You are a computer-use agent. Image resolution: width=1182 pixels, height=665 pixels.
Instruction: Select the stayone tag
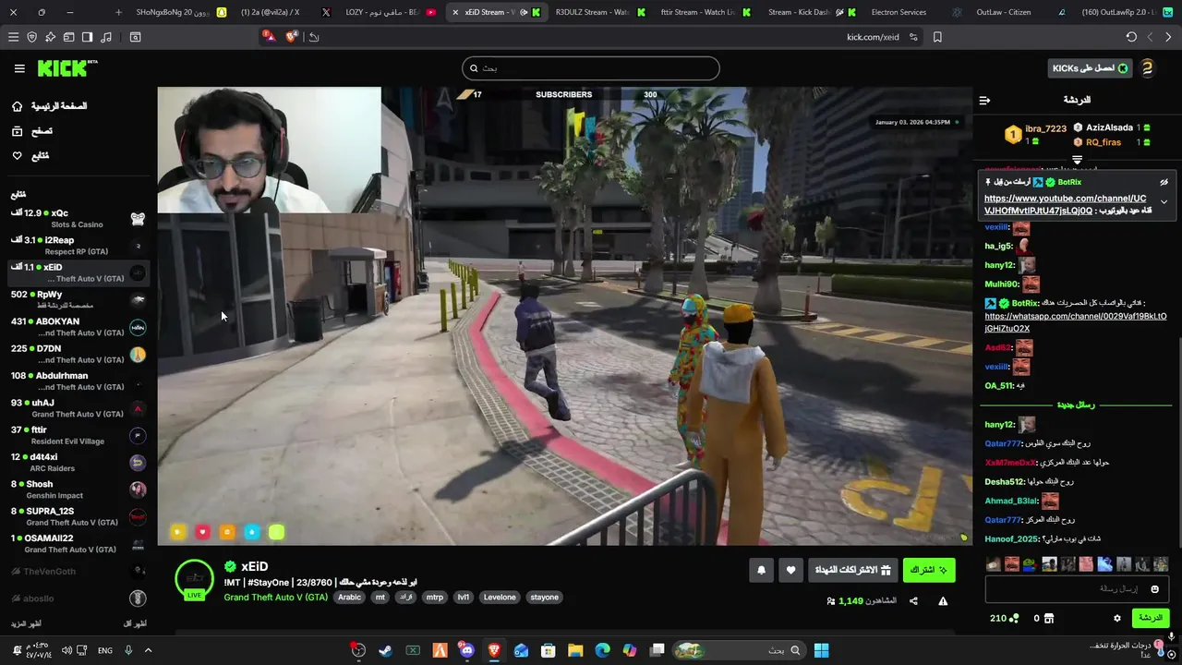coord(544,598)
